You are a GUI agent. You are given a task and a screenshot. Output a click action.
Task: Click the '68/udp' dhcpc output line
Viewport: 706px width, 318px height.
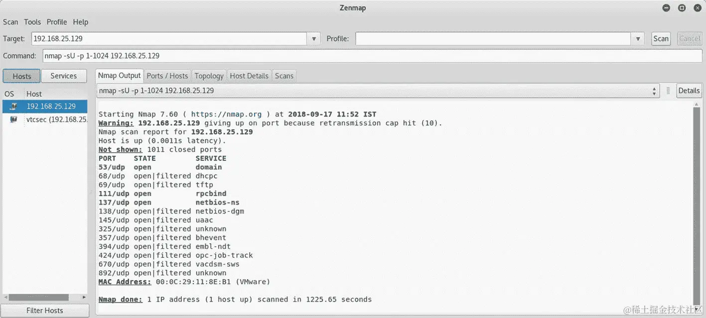point(158,176)
